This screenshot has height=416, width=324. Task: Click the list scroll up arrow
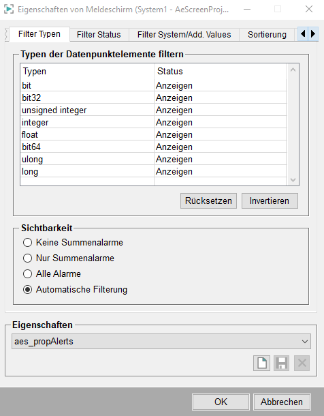[293, 70]
